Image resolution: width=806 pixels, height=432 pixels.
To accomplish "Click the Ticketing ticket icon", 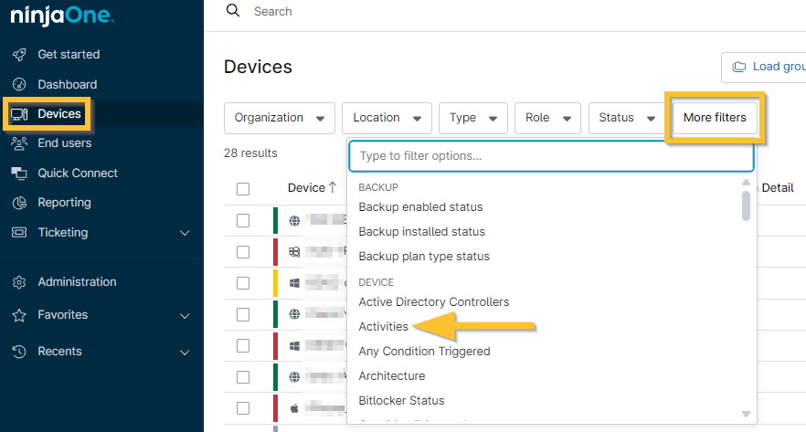I will [19, 233].
